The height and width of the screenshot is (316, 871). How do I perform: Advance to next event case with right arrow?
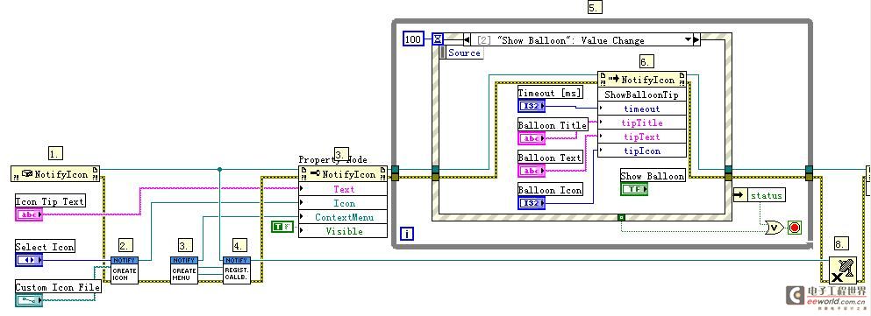[x=696, y=40]
